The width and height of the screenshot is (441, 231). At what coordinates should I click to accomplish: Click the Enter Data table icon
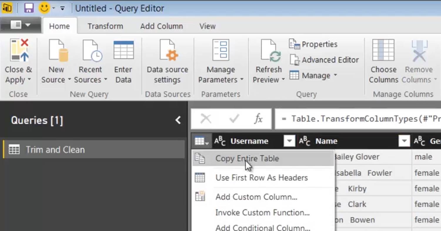pos(123,51)
